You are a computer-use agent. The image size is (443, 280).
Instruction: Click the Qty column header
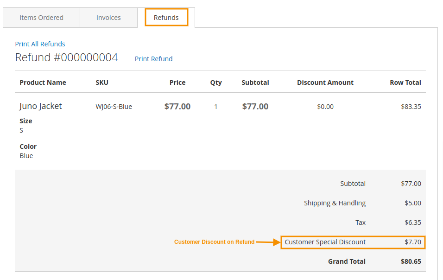click(216, 83)
